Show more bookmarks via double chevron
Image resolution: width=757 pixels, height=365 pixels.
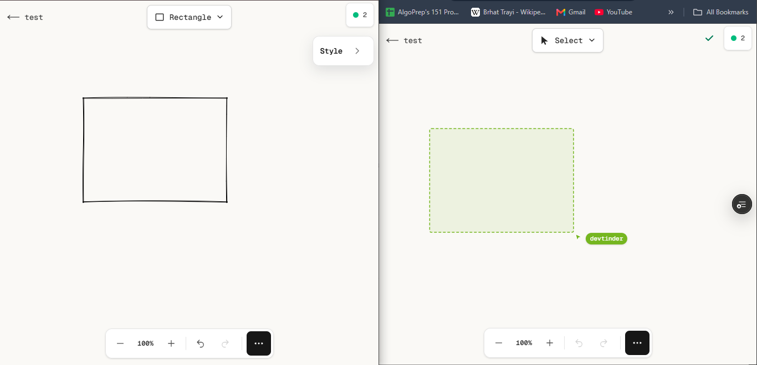(671, 12)
